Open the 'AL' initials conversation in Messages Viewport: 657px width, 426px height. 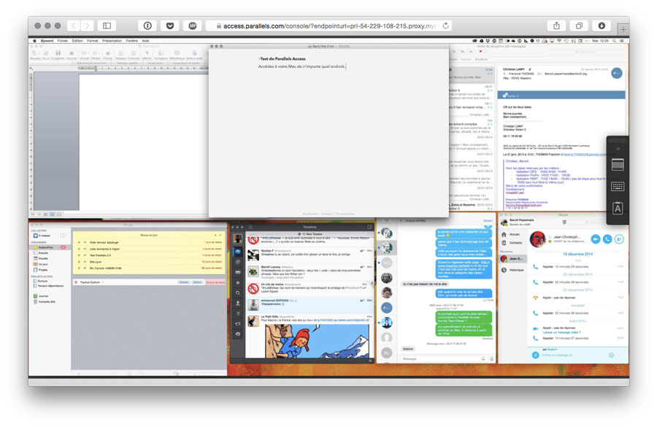point(386,353)
